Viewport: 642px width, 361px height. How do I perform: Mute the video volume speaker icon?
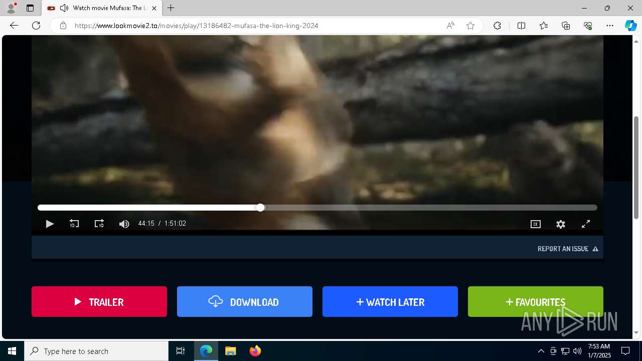pos(124,224)
